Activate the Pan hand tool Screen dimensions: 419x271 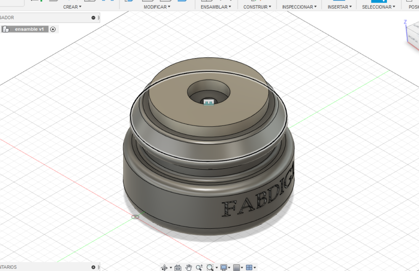point(189,267)
